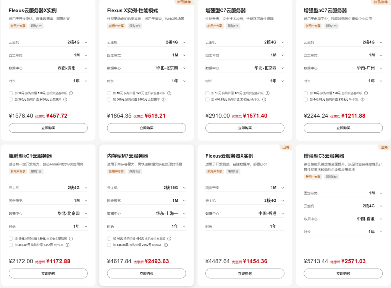Open the 云数据库 info icon on Flexus X实例-性能模式

pos(163,100)
